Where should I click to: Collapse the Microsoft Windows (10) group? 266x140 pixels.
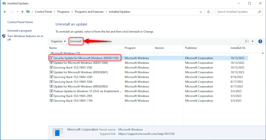(263, 53)
